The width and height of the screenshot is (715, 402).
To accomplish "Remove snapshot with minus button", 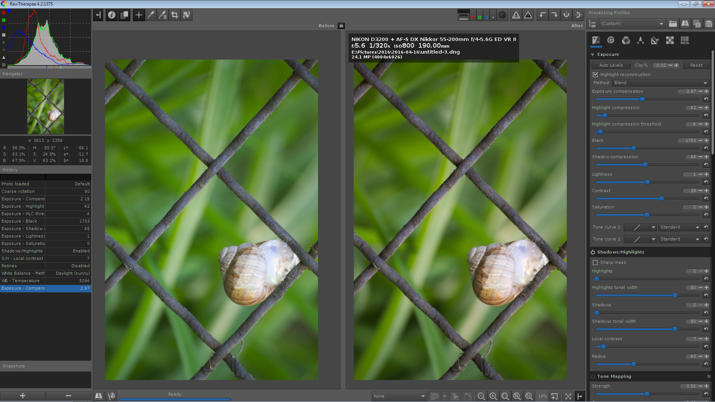I will click(x=69, y=396).
